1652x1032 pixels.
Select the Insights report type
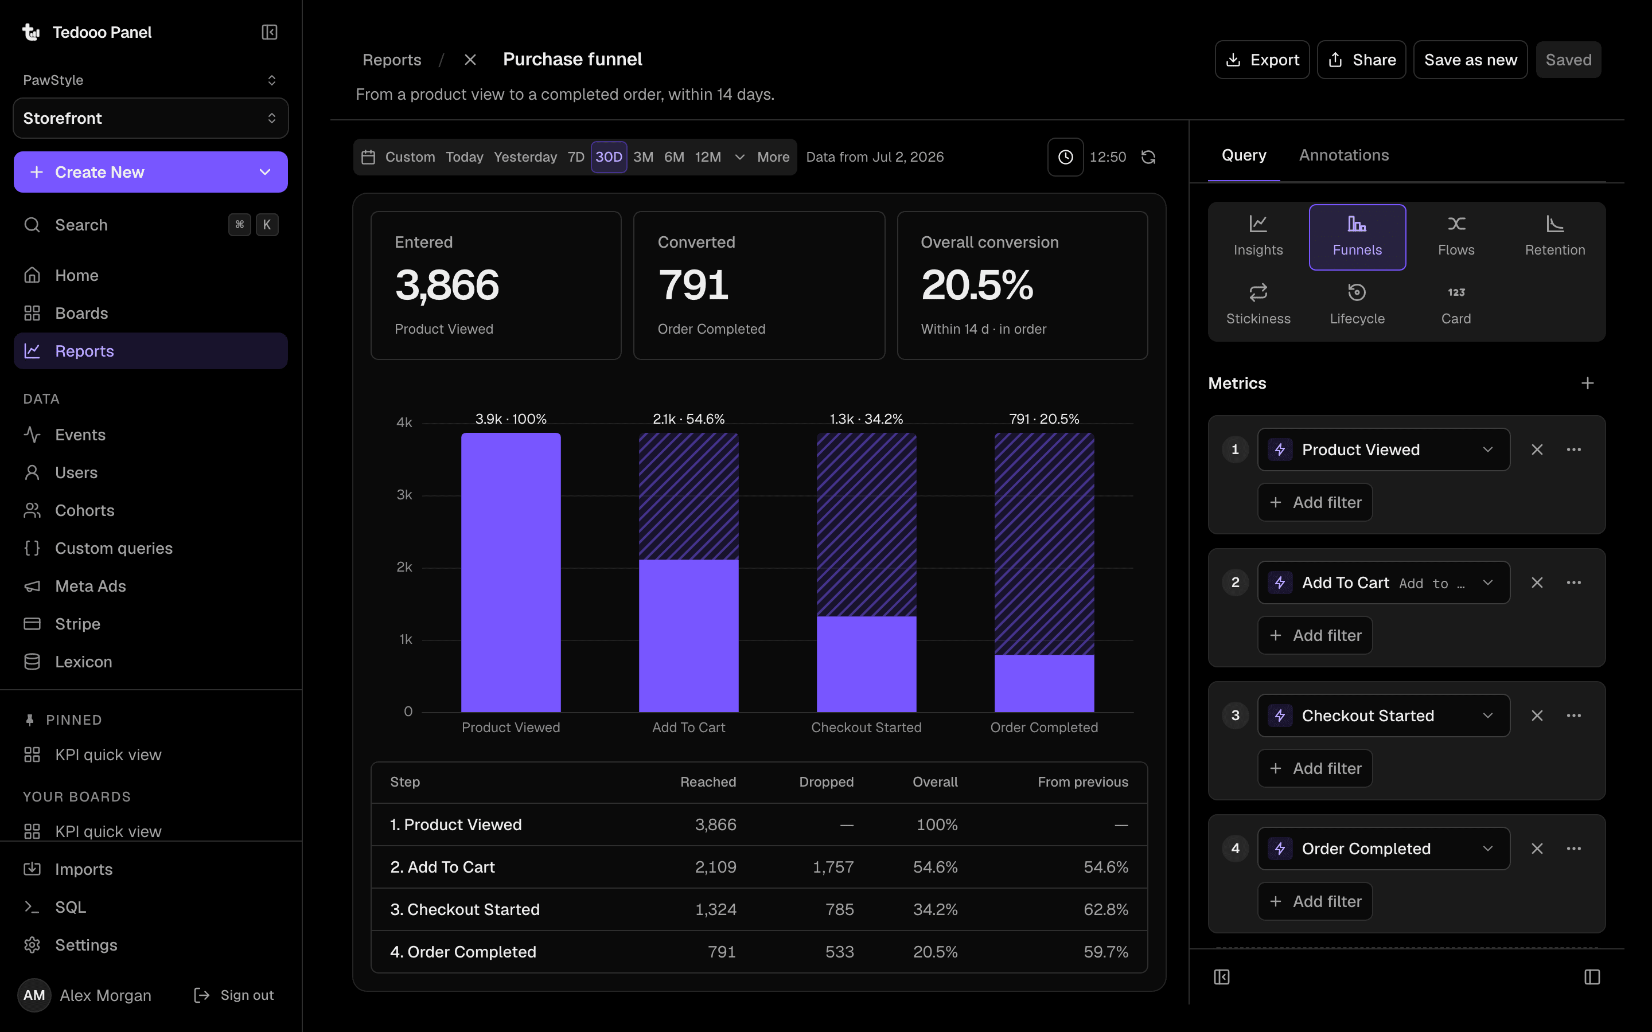tap(1257, 236)
